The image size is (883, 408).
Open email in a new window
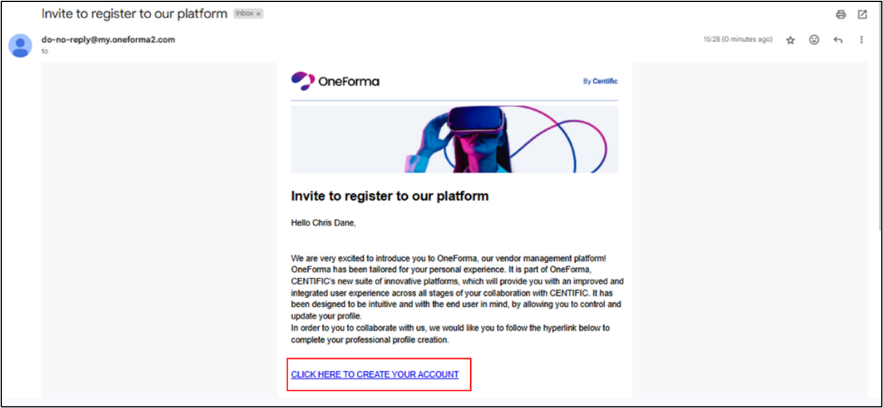[x=862, y=14]
